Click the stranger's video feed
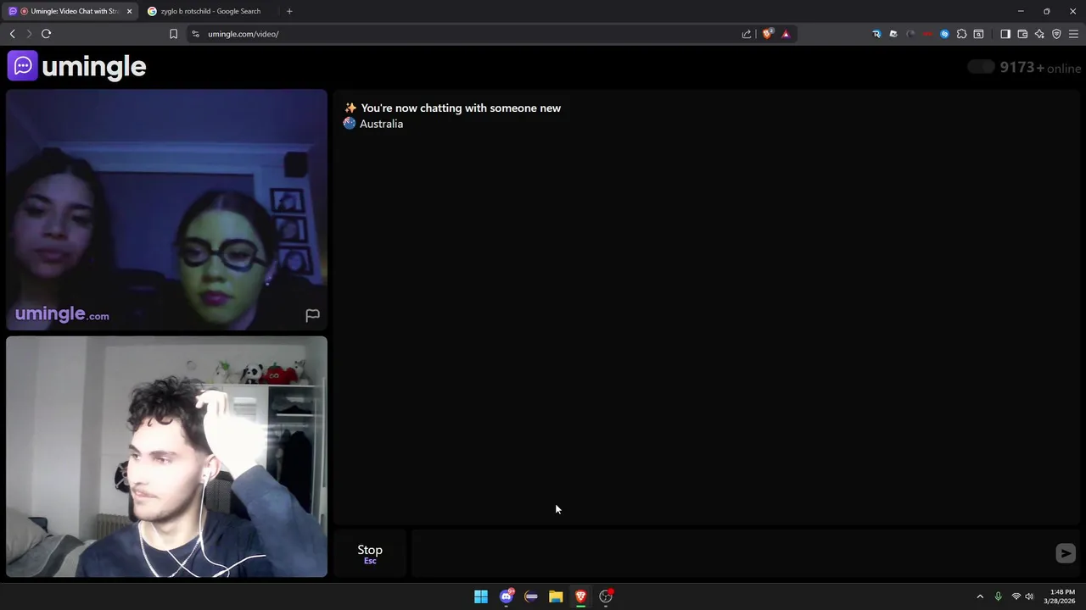The image size is (1086, 610). [x=166, y=209]
